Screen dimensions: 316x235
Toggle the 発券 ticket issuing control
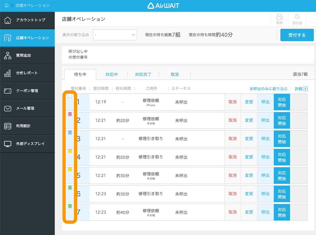point(280,19)
